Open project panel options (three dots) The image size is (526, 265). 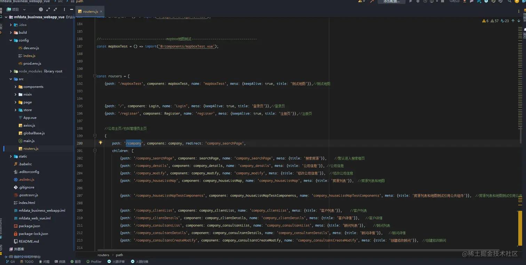(x=65, y=9)
